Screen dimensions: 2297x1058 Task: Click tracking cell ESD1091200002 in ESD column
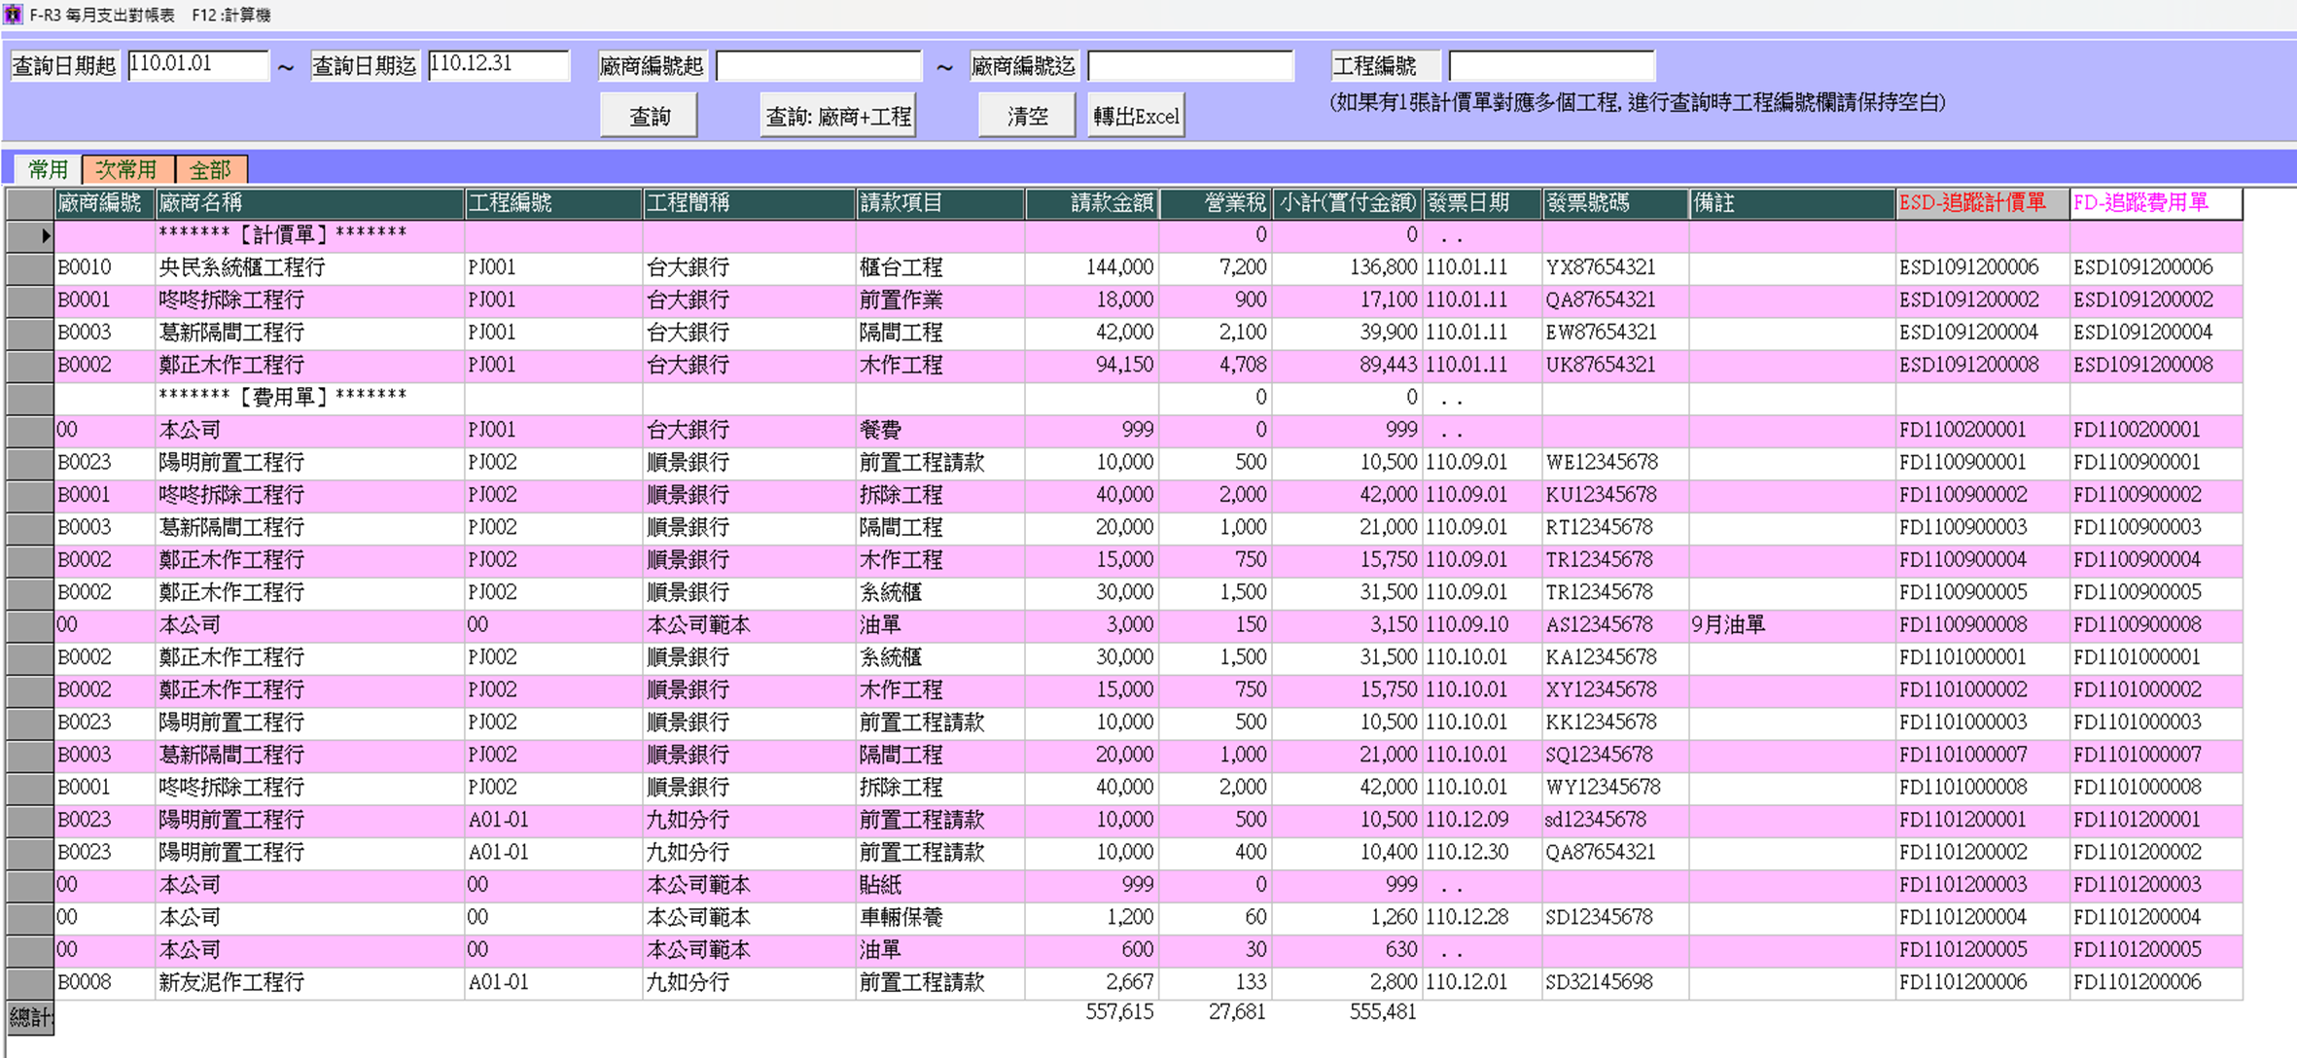tap(1982, 300)
